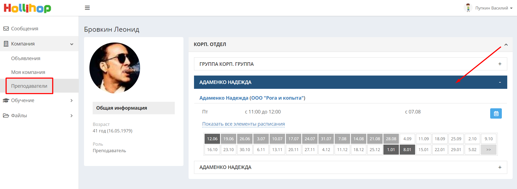Viewport: 517px width, 189px height.
Task: Select lesson date 4.12
Action: (x=326, y=150)
